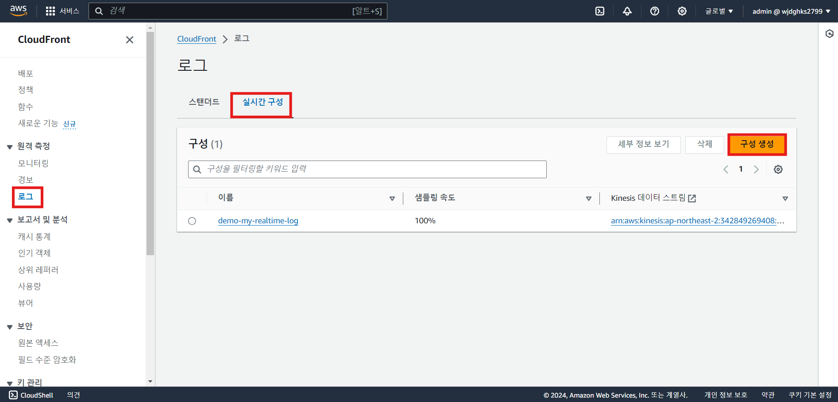
Task: Click the AWS logo home icon
Action: pyautogui.click(x=19, y=11)
